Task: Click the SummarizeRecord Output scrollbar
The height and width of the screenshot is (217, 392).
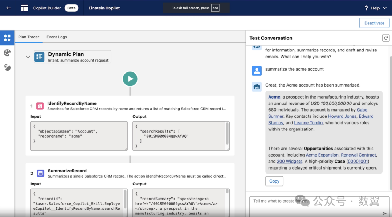Action: 227,191
